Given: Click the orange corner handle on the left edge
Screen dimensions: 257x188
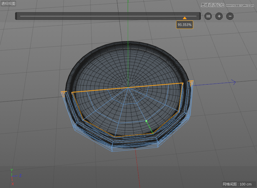Looking at the screenshot, I should 64,94.
